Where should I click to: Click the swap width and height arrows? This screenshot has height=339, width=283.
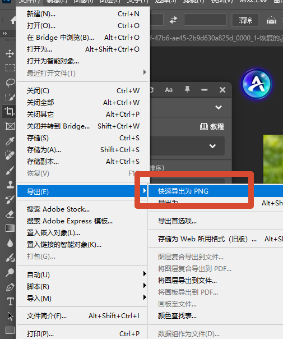(x=173, y=20)
